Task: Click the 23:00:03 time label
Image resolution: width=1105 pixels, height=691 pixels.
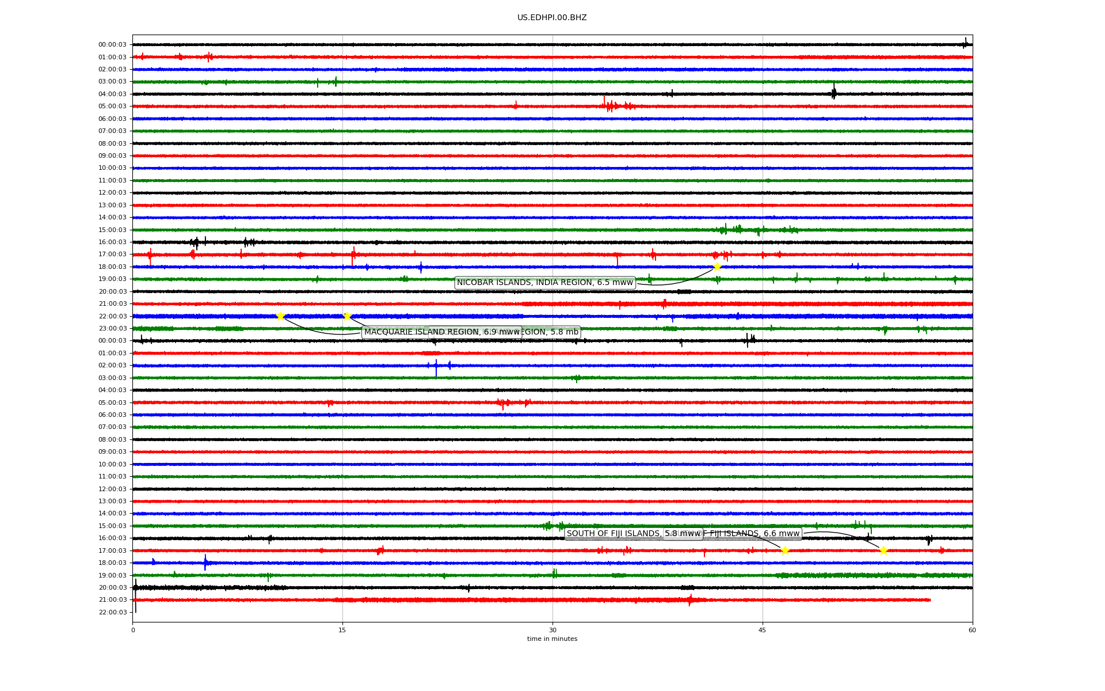Action: [112, 329]
